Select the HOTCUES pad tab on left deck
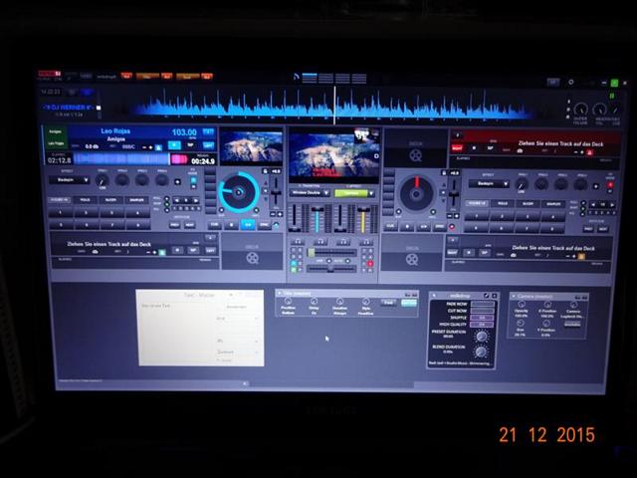Screen dimensions: 637x478 pyautogui.click(x=60, y=200)
